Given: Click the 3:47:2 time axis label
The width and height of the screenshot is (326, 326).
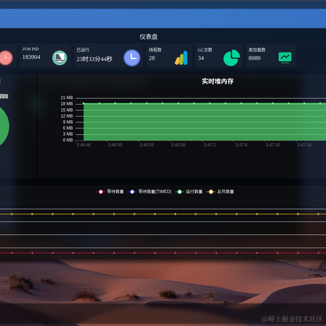Looking at the screenshot, I should point(210,145).
